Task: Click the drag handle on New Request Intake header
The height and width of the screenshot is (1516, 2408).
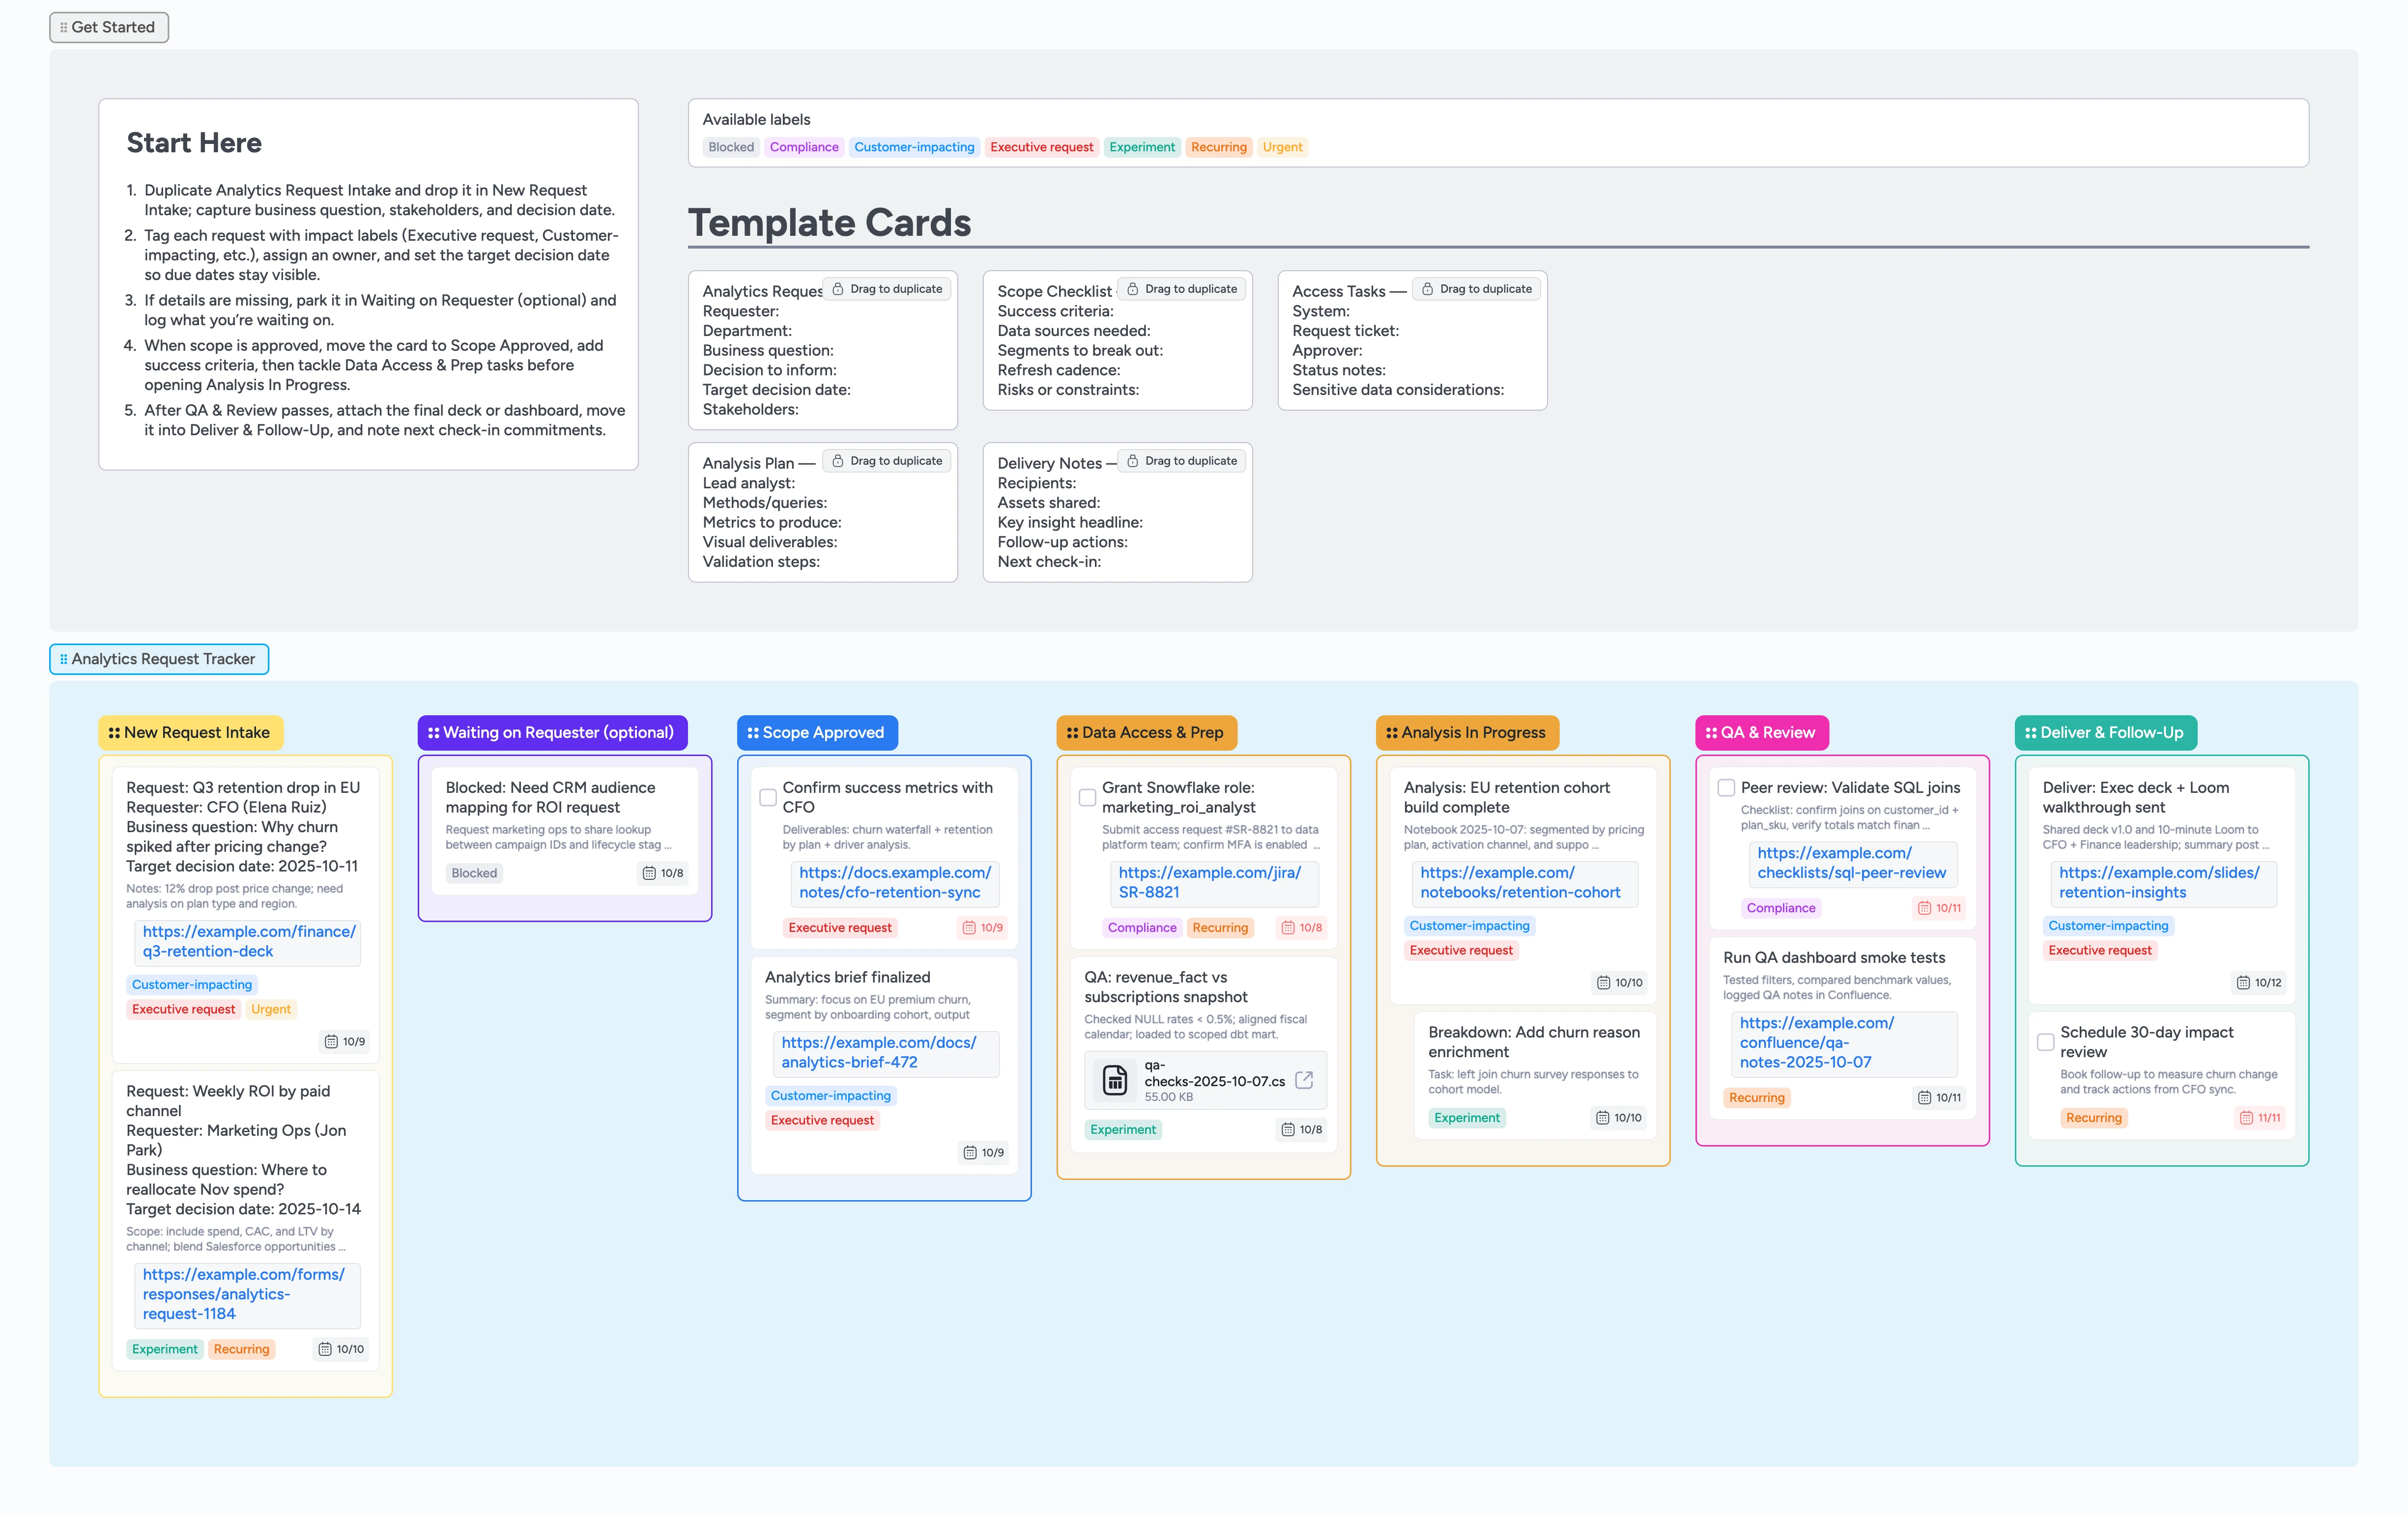Action: coord(114,732)
